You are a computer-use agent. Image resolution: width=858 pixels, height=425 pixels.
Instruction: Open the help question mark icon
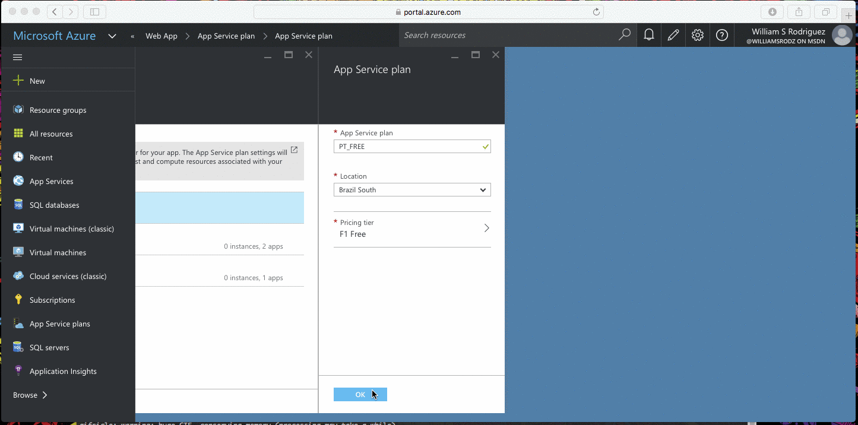click(722, 36)
